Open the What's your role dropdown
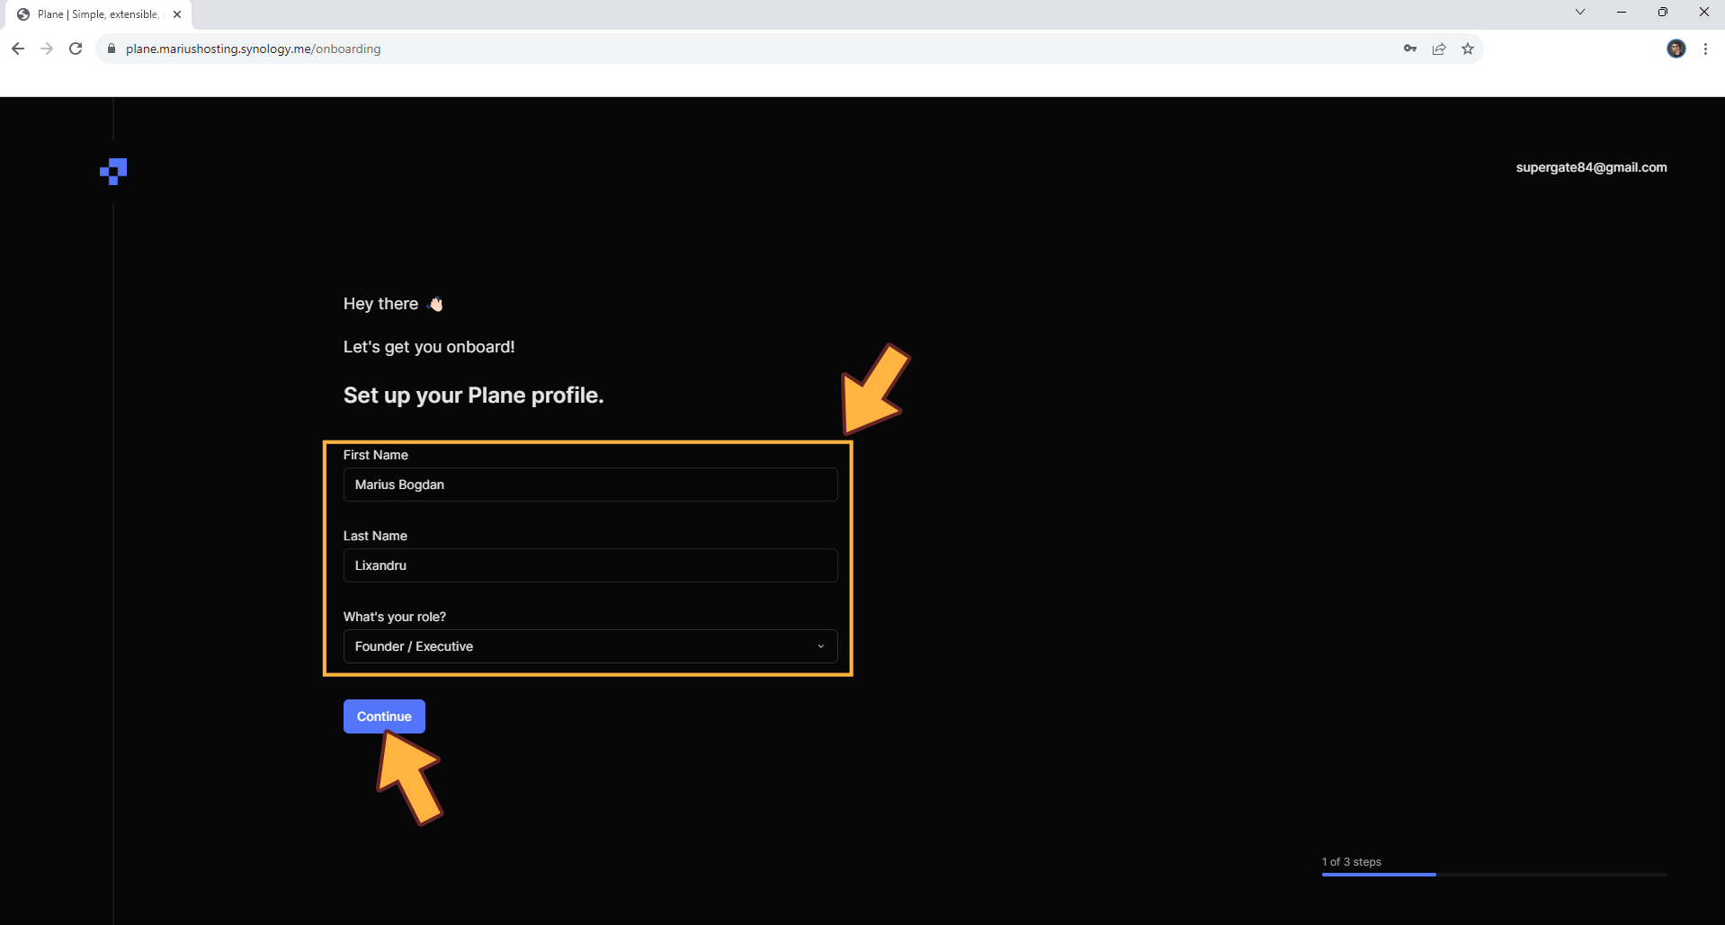The height and width of the screenshot is (925, 1725). pos(590,646)
